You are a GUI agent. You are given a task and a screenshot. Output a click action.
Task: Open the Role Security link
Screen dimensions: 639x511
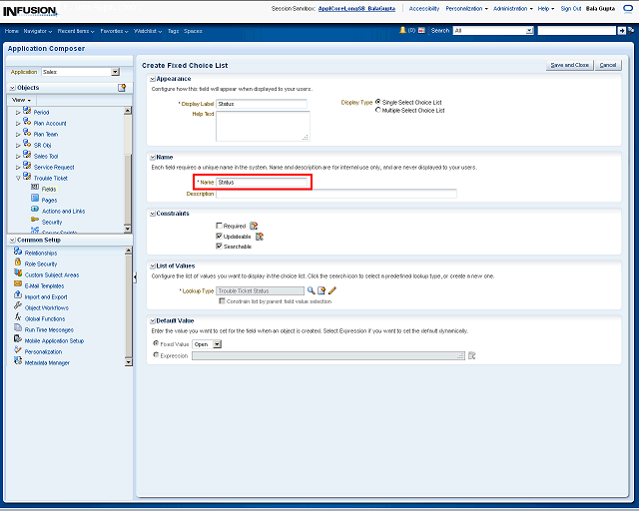tap(41, 263)
